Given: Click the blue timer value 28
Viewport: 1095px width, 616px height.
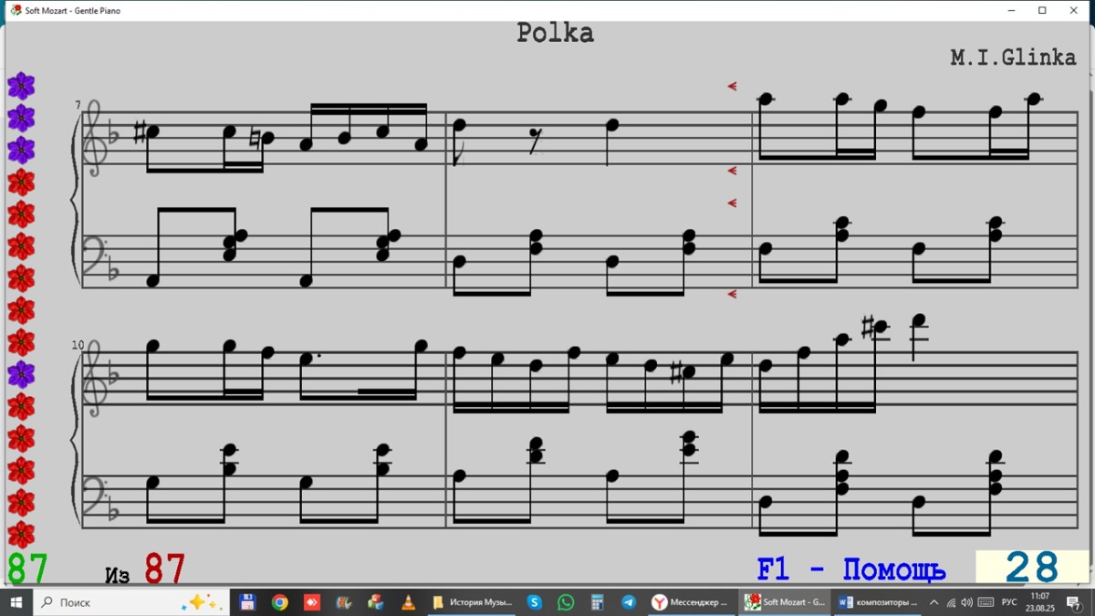Looking at the screenshot, I should (x=1032, y=568).
